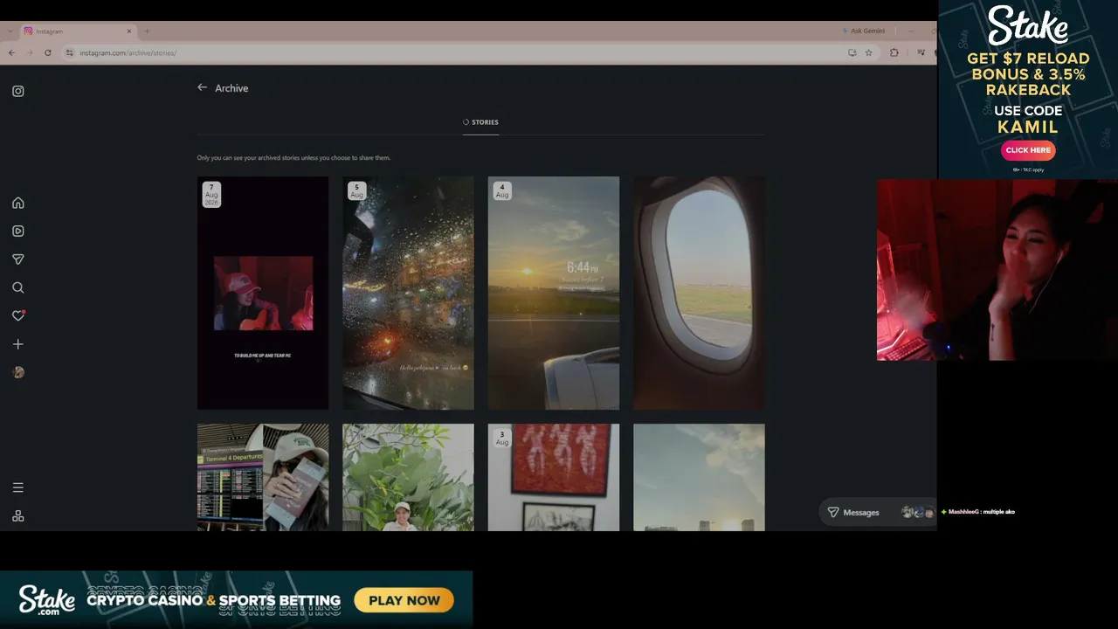Open Notifications heart icon
Image resolution: width=1118 pixels, height=629 pixels.
click(17, 315)
